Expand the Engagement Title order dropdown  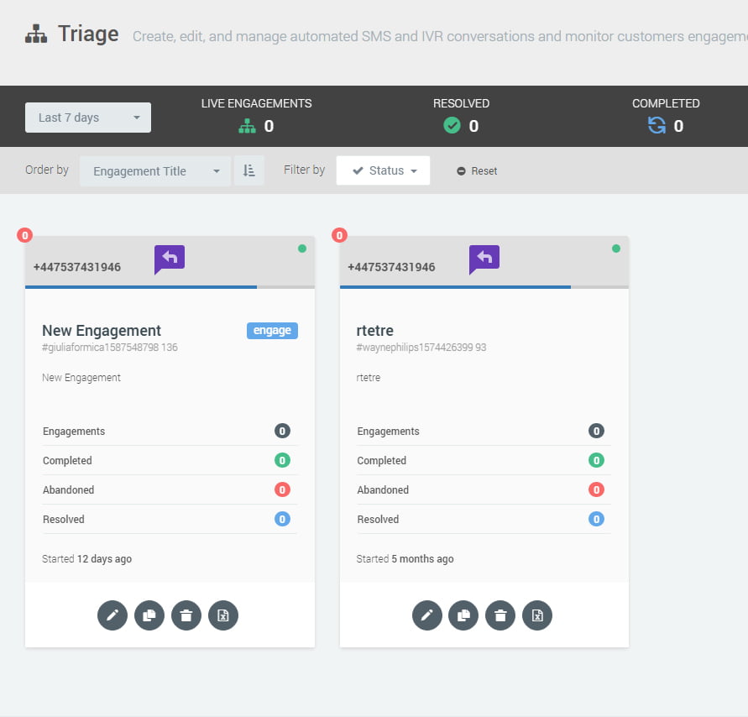[155, 170]
